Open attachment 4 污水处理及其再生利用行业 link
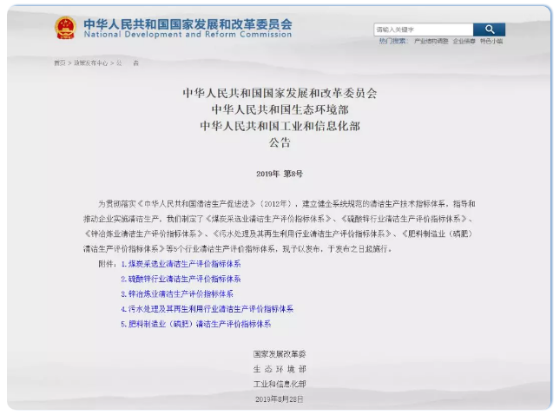 (x=207, y=308)
